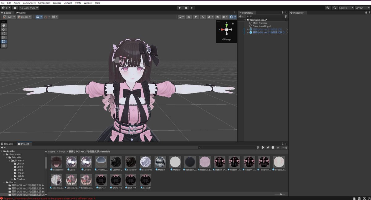
Task: Open the Pivot handle position dropdown
Action: pos(9,17)
